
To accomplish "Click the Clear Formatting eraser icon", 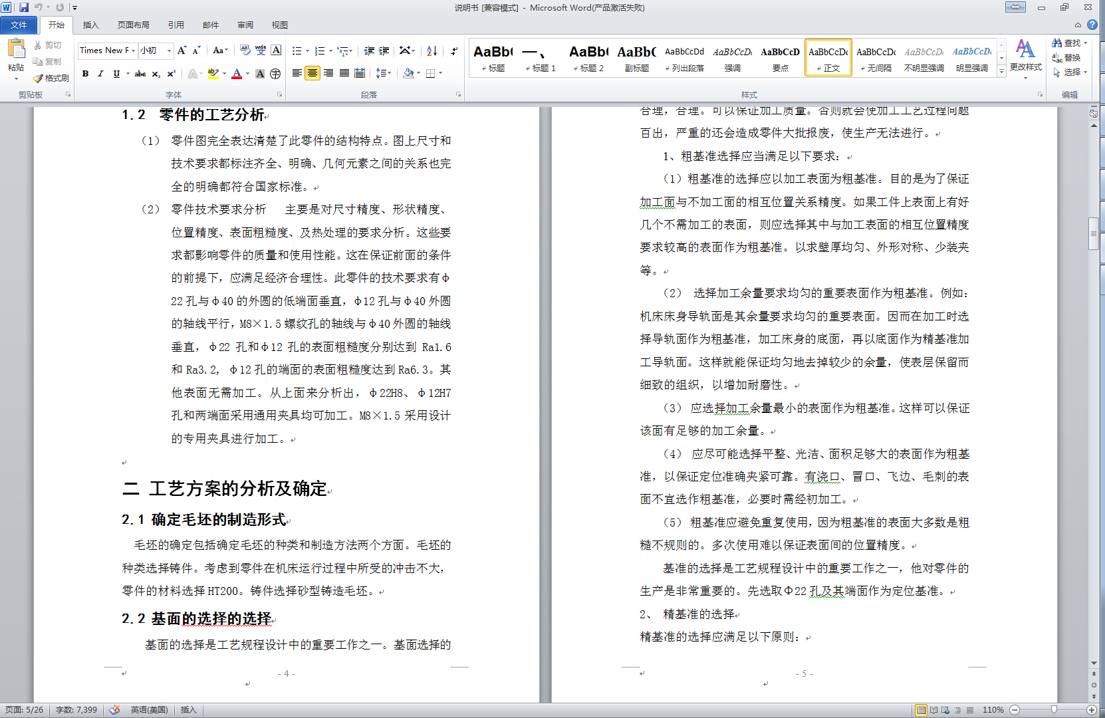I will [245, 51].
